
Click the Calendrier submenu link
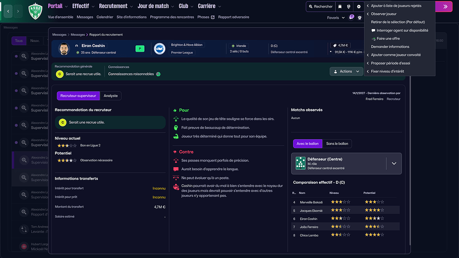105,17
